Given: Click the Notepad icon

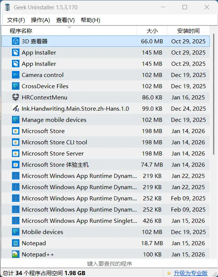Looking at the screenshot, I should (x=16, y=243).
